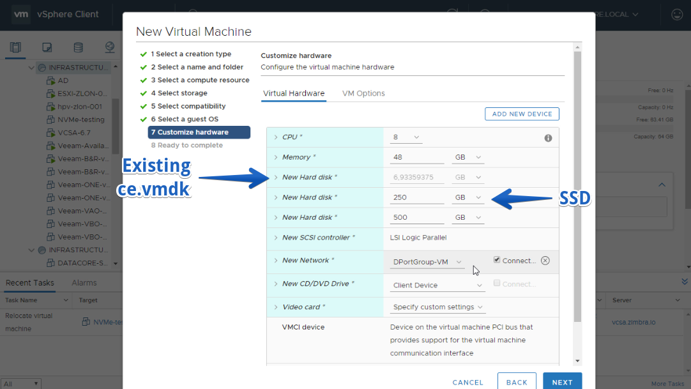Click the wizard dialog scrollbar up arrow
This screenshot has height=389, width=691.
point(577,47)
